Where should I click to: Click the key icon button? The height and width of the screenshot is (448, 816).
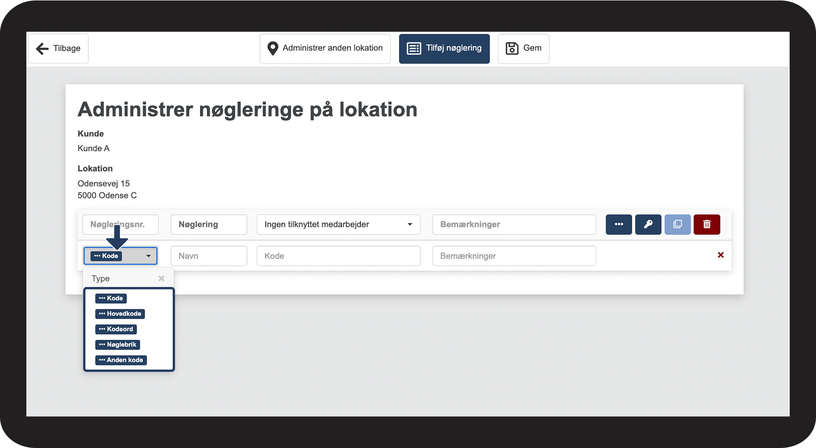(x=648, y=225)
